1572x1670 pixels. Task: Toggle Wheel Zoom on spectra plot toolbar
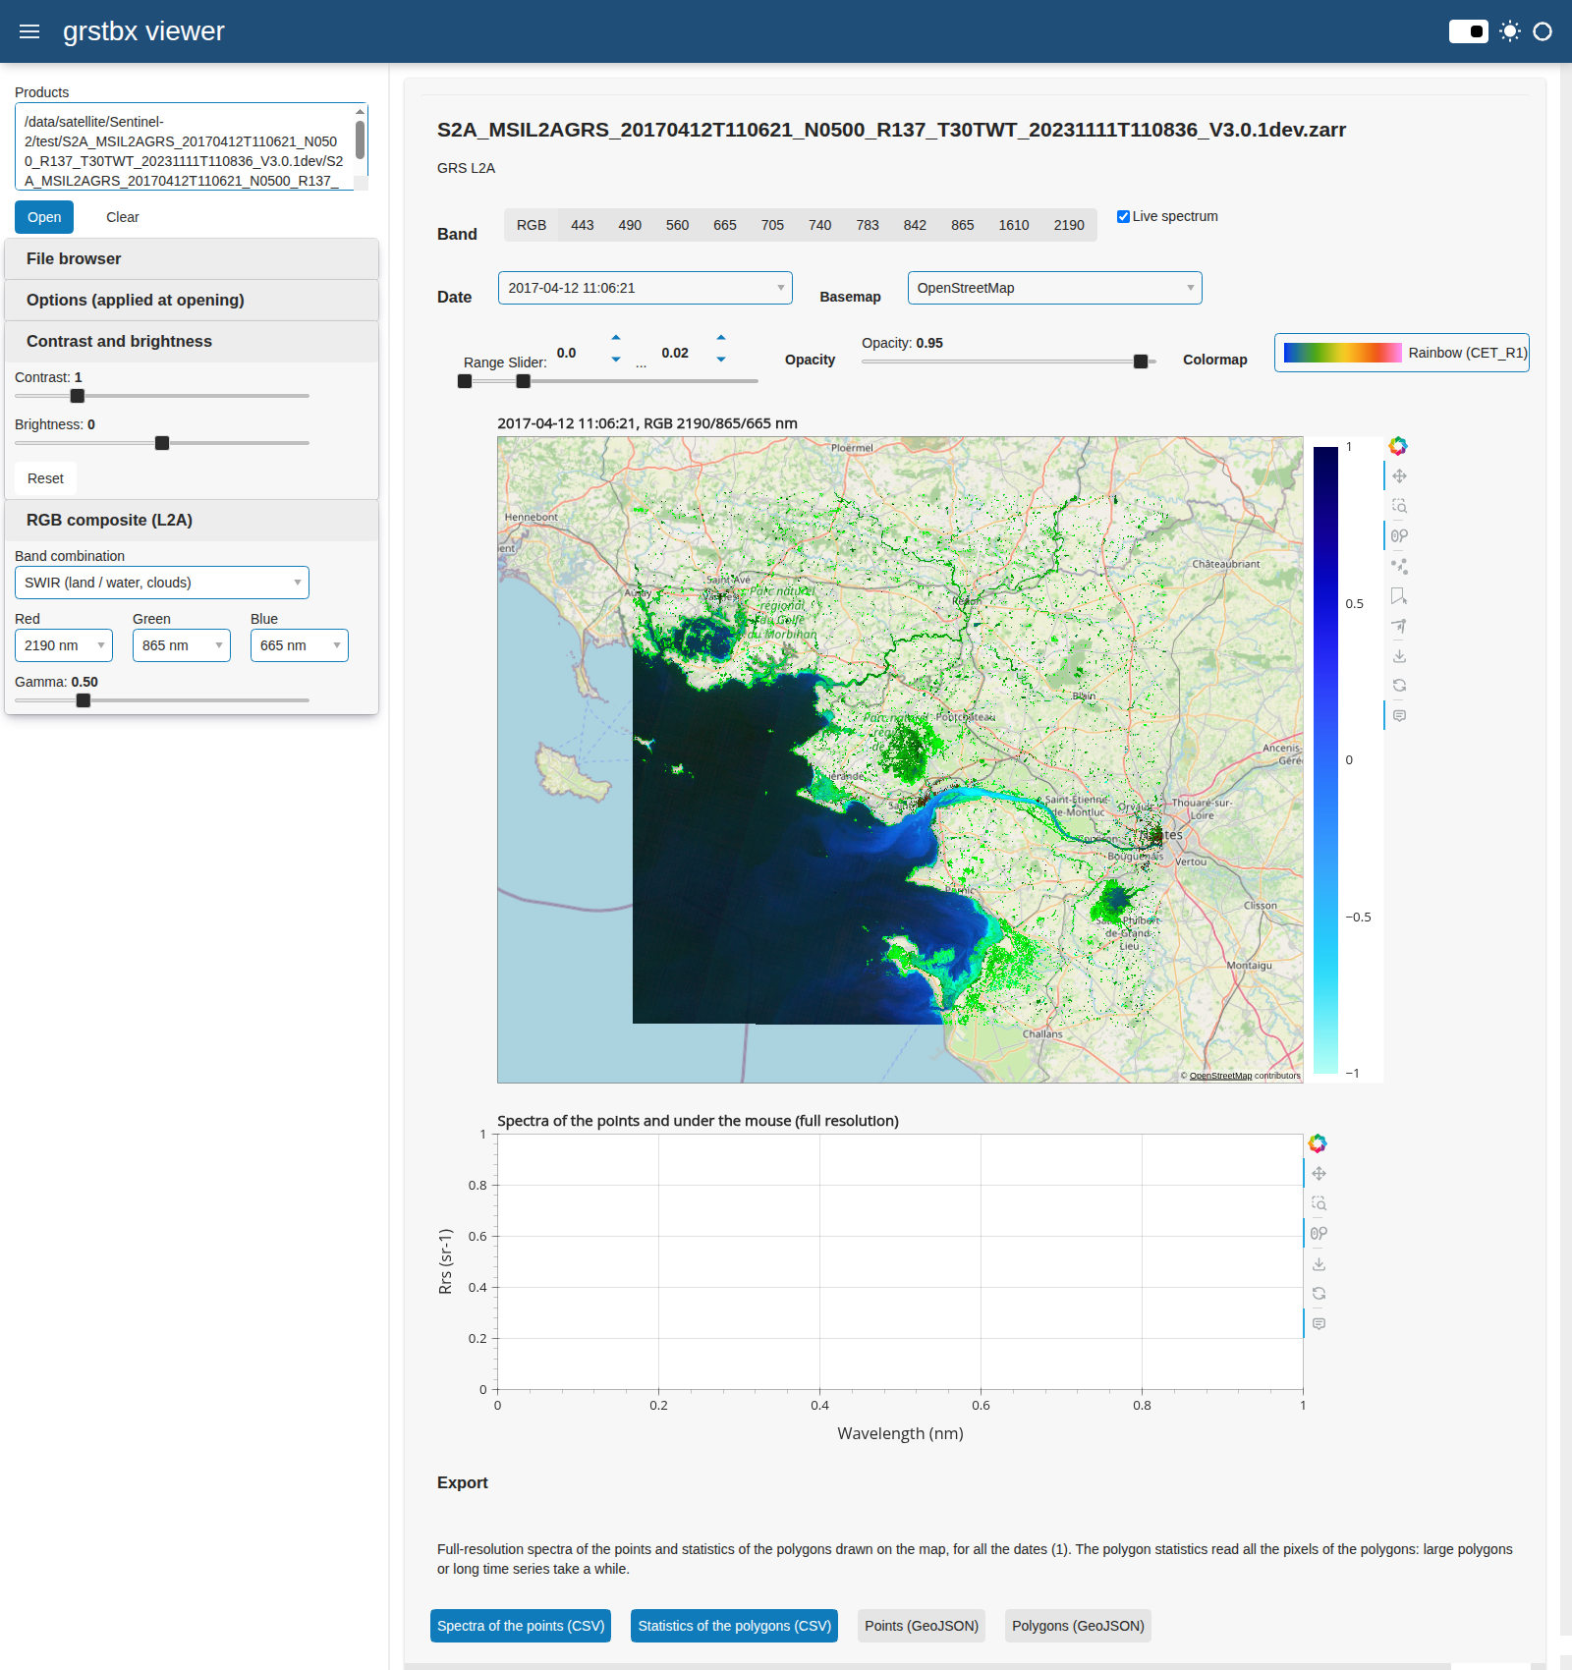point(1319,1234)
